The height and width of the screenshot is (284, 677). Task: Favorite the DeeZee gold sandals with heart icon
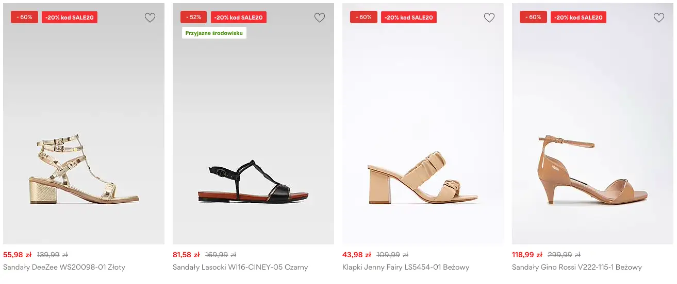pos(150,18)
